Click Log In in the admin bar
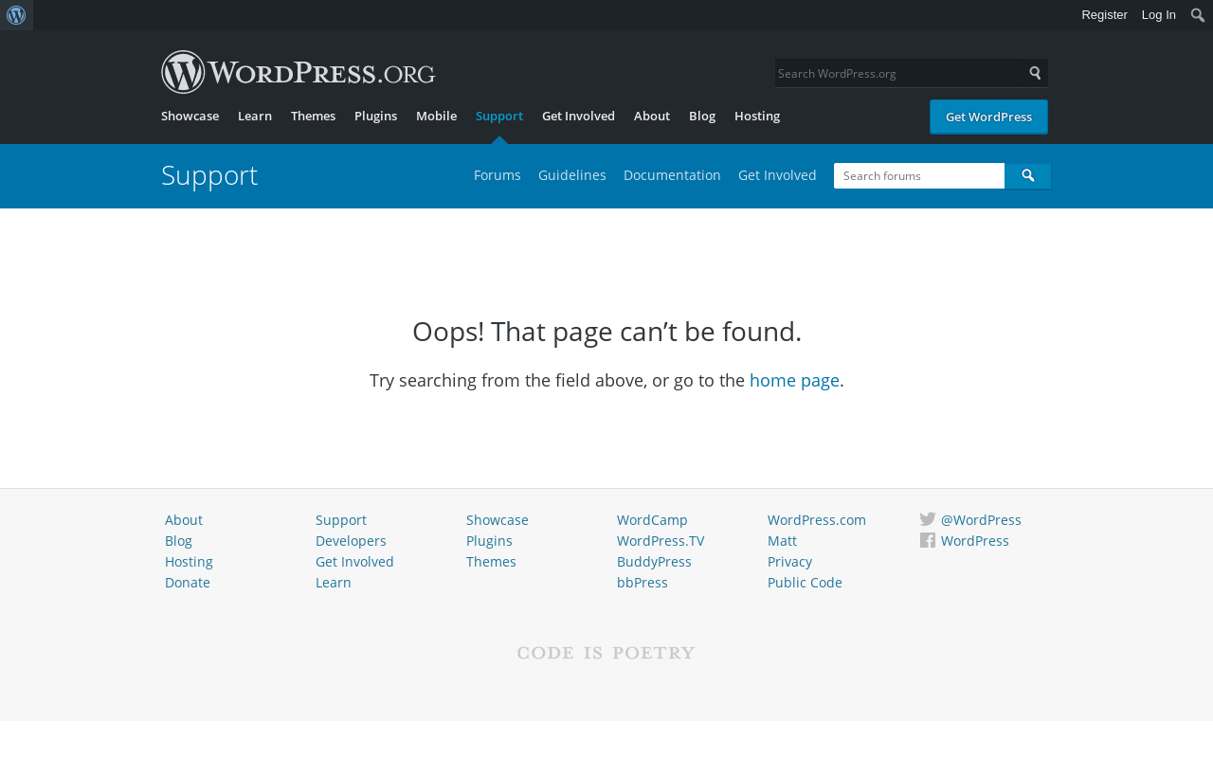 [1159, 15]
